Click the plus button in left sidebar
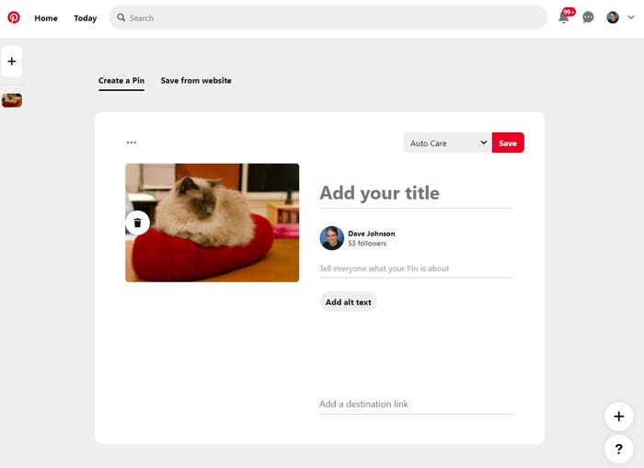644x468 pixels. coord(12,62)
